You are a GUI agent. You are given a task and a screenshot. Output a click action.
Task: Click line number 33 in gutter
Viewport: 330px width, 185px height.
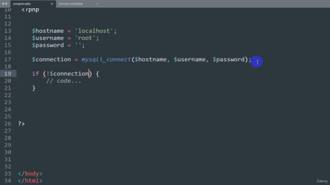[8, 174]
